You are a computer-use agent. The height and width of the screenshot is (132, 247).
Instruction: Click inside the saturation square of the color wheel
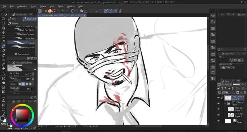pyautogui.click(x=22, y=115)
